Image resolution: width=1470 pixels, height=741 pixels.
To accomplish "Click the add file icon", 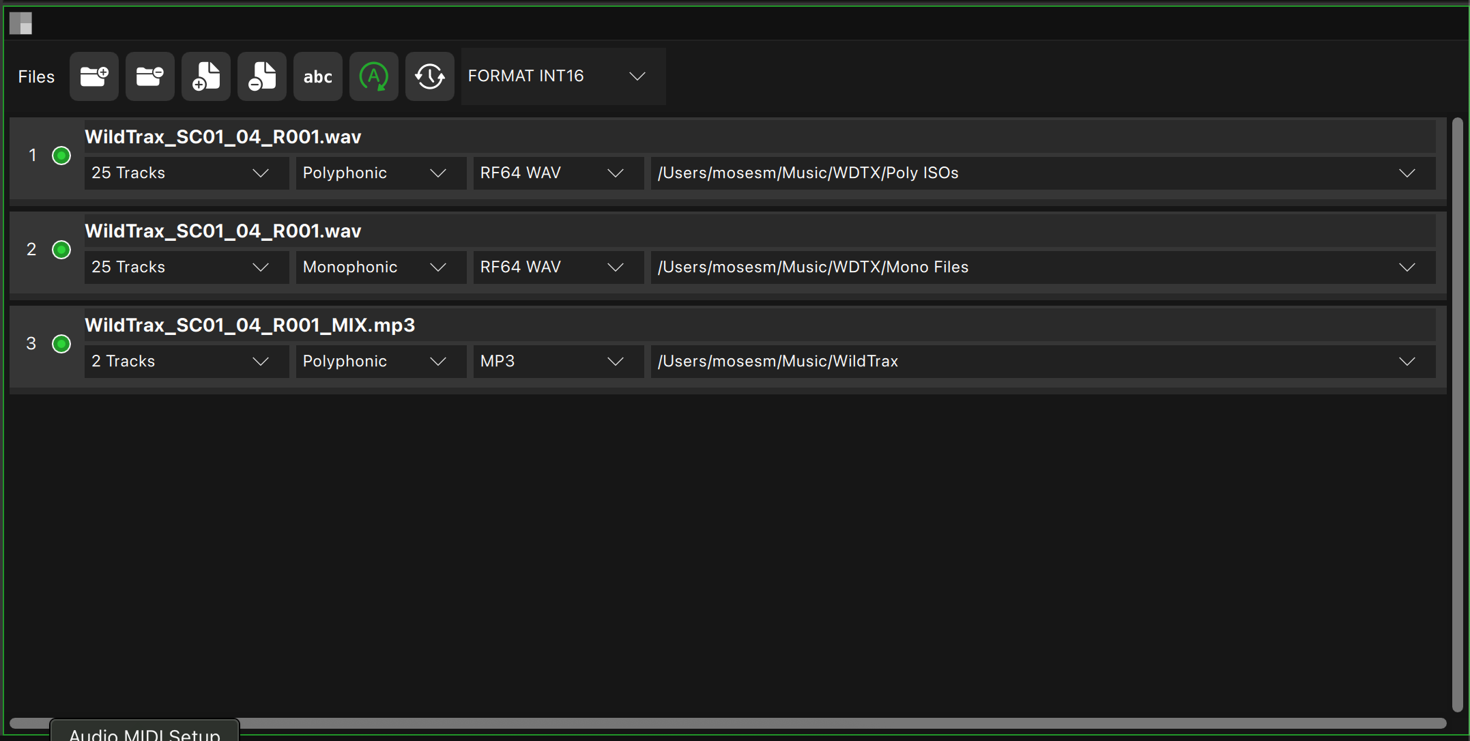I will point(205,76).
